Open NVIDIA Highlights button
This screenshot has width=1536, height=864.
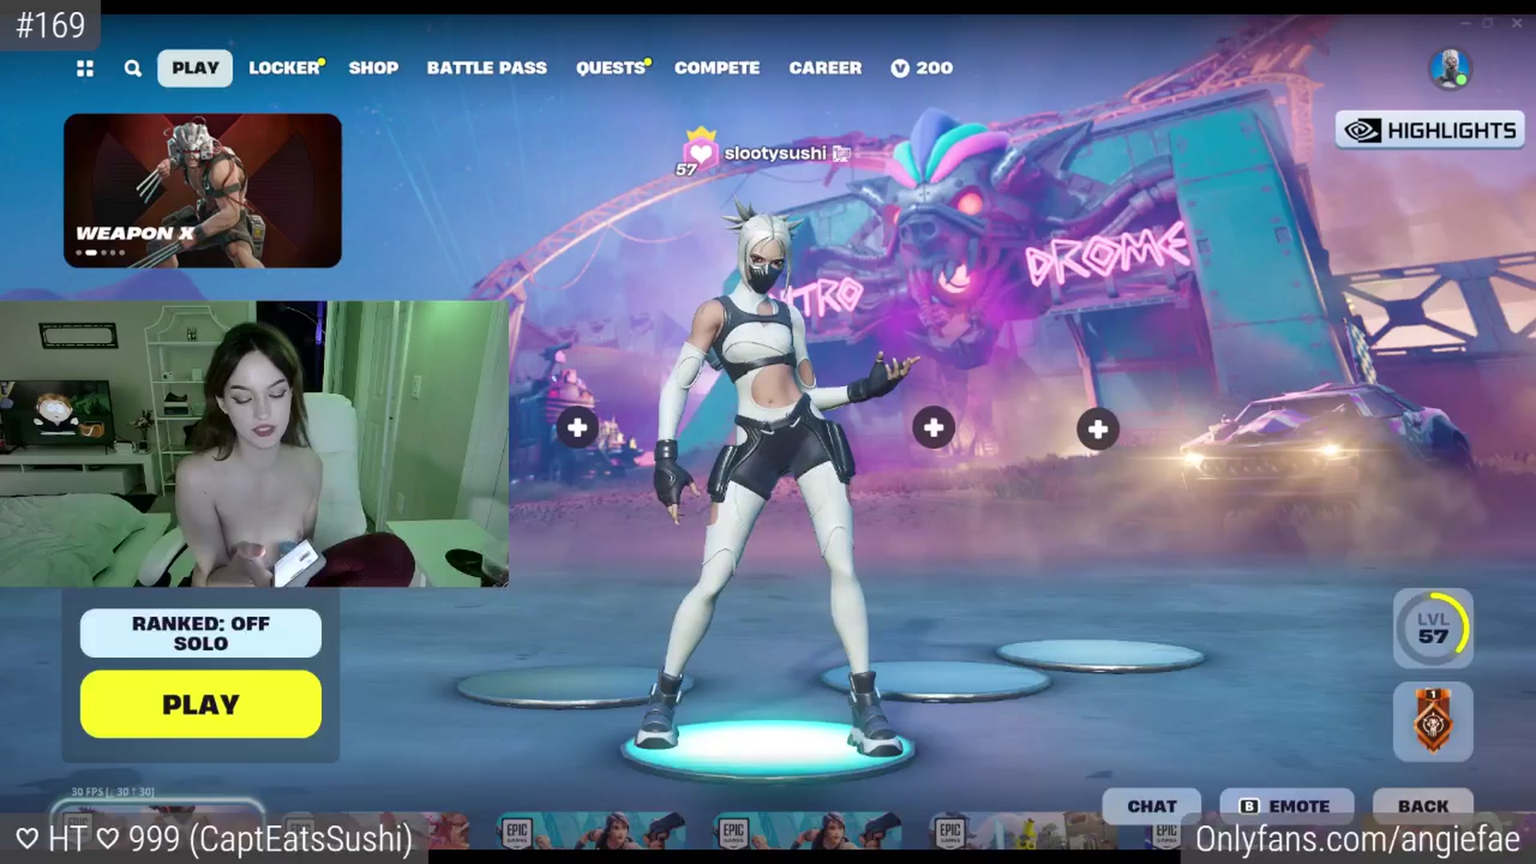tap(1430, 130)
